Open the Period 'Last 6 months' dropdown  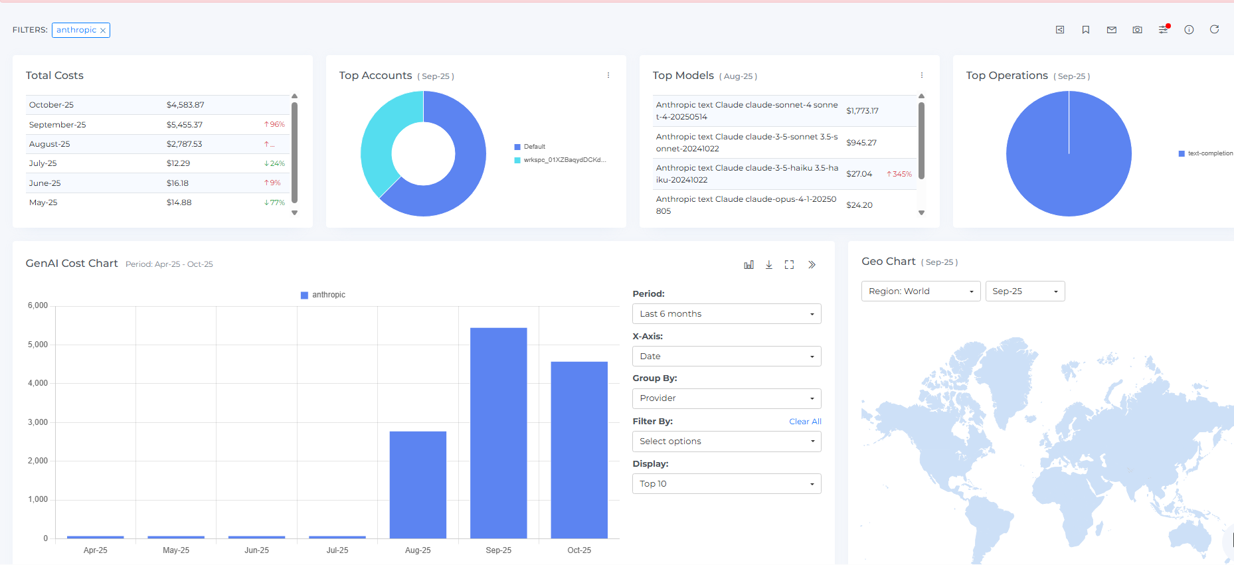[726, 314]
